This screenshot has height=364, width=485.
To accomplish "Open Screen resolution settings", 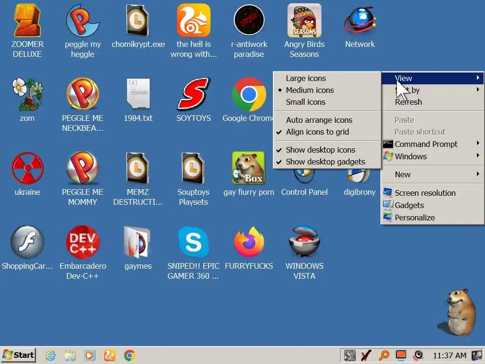I will (432, 193).
